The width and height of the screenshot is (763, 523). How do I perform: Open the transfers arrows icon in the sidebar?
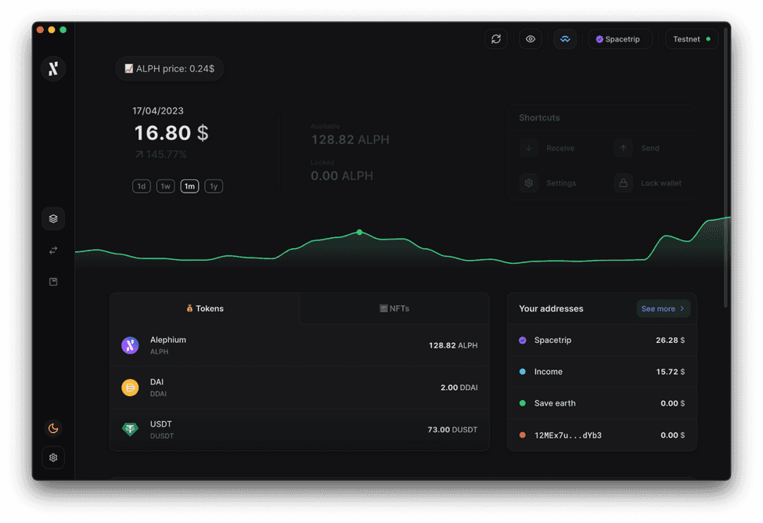pyautogui.click(x=53, y=251)
